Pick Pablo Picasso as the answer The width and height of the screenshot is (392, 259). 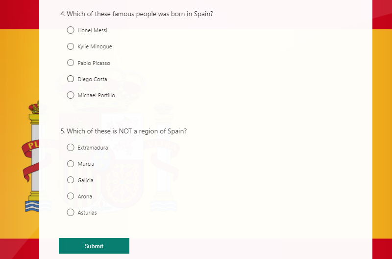(x=71, y=63)
